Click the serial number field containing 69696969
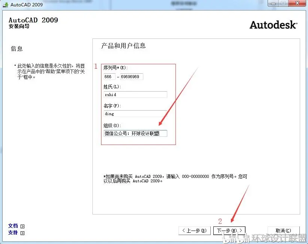 click(x=132, y=77)
